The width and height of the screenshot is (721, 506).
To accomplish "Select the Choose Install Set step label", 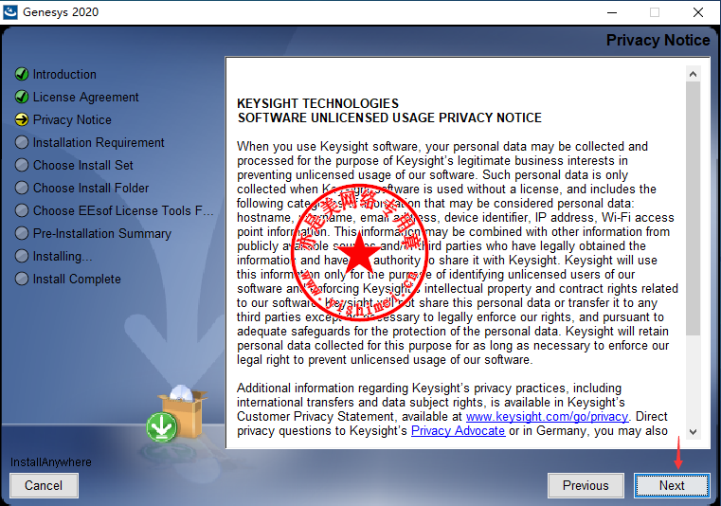I will 82,165.
